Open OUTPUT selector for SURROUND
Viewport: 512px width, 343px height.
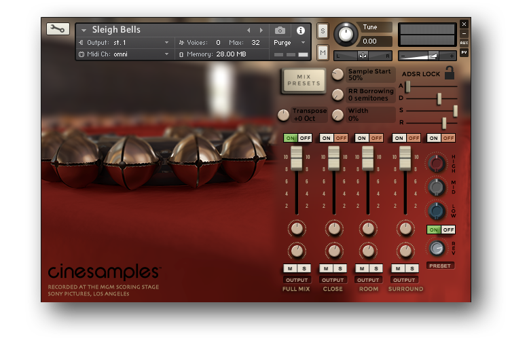[x=404, y=280]
